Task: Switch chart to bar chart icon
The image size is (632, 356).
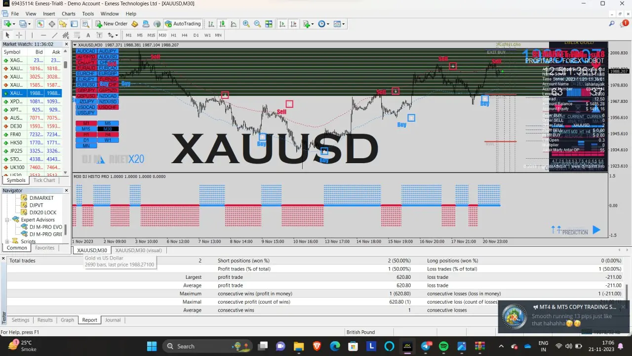Action: (x=211, y=24)
